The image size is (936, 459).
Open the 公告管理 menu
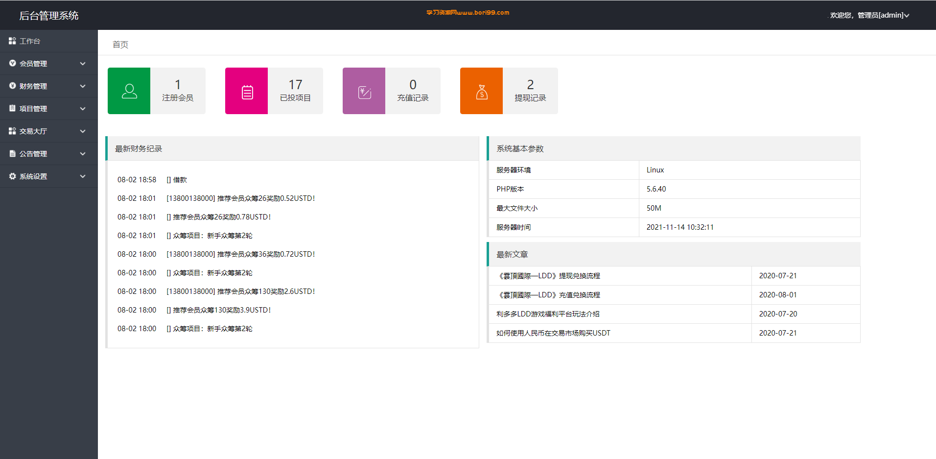[49, 154]
